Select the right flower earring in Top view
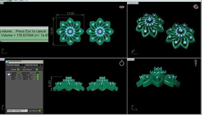The width and height of the screenshot is (202, 115). pos(100,32)
